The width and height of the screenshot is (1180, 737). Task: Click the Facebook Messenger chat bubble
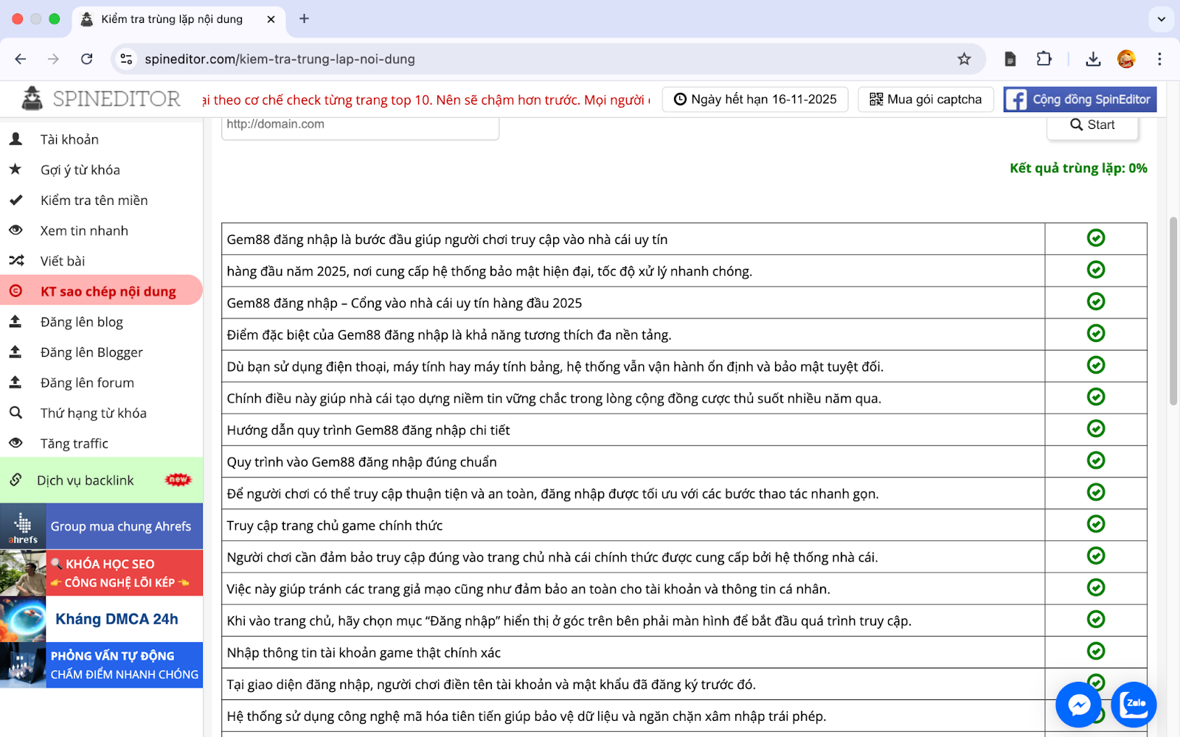click(x=1078, y=705)
